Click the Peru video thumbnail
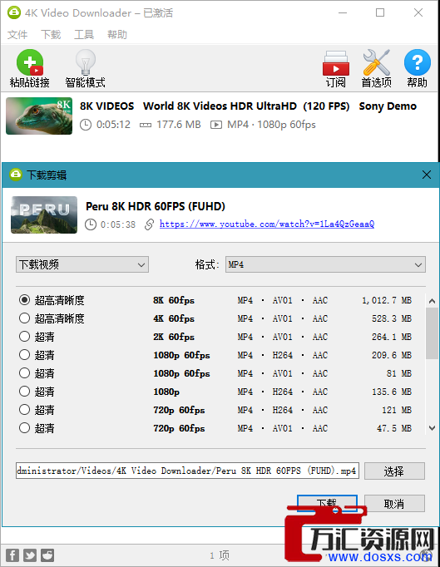440x567 pixels. tap(44, 214)
